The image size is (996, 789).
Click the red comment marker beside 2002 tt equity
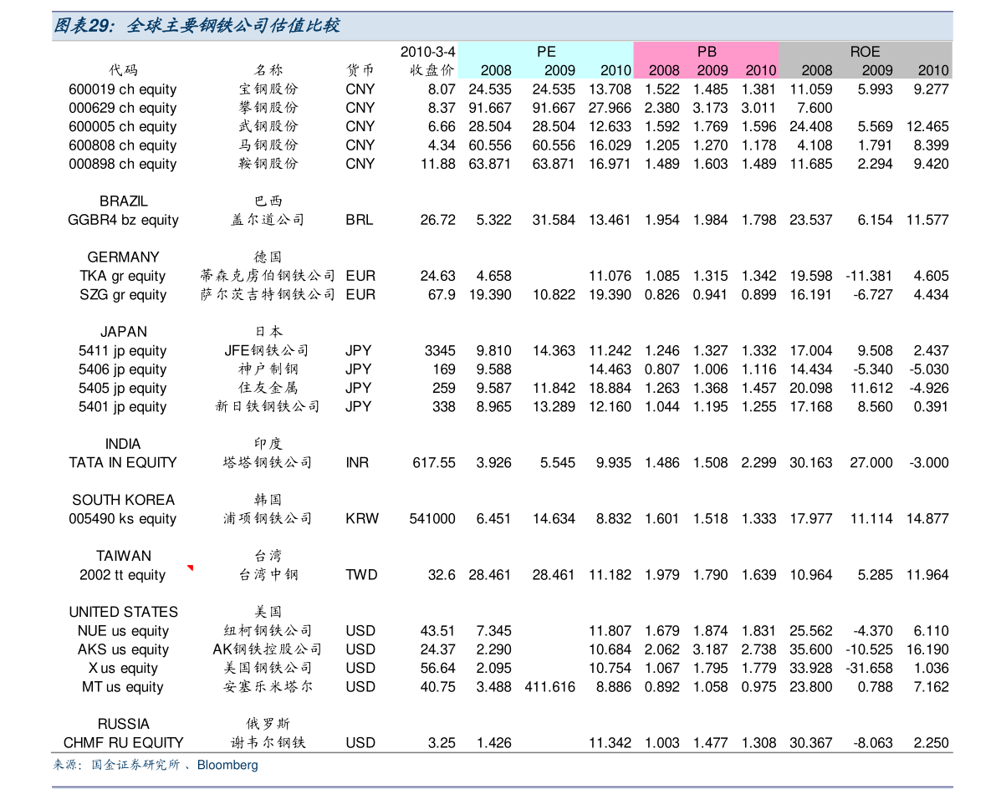coord(191,568)
